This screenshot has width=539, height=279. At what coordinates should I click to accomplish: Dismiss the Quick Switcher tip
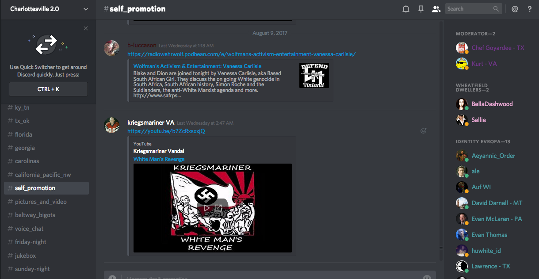[x=86, y=28]
